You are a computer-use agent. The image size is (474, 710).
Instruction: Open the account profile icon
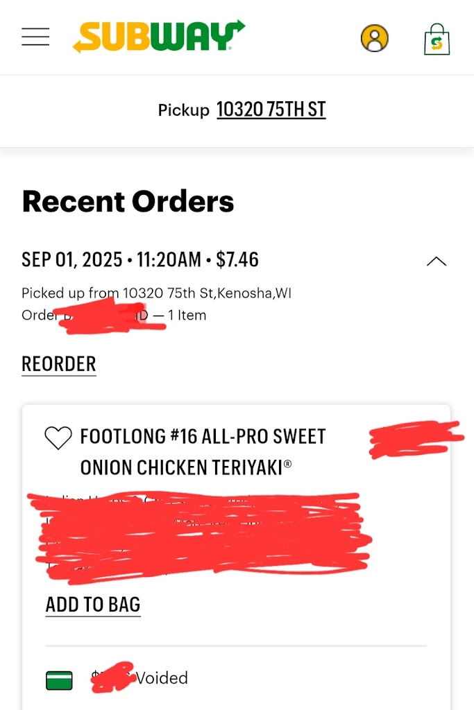point(374,38)
